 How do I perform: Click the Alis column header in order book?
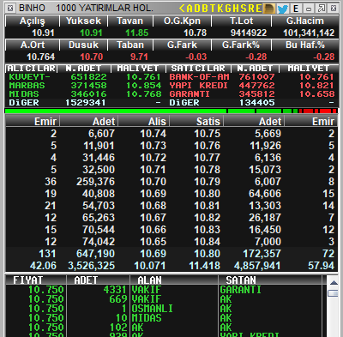tap(144, 122)
